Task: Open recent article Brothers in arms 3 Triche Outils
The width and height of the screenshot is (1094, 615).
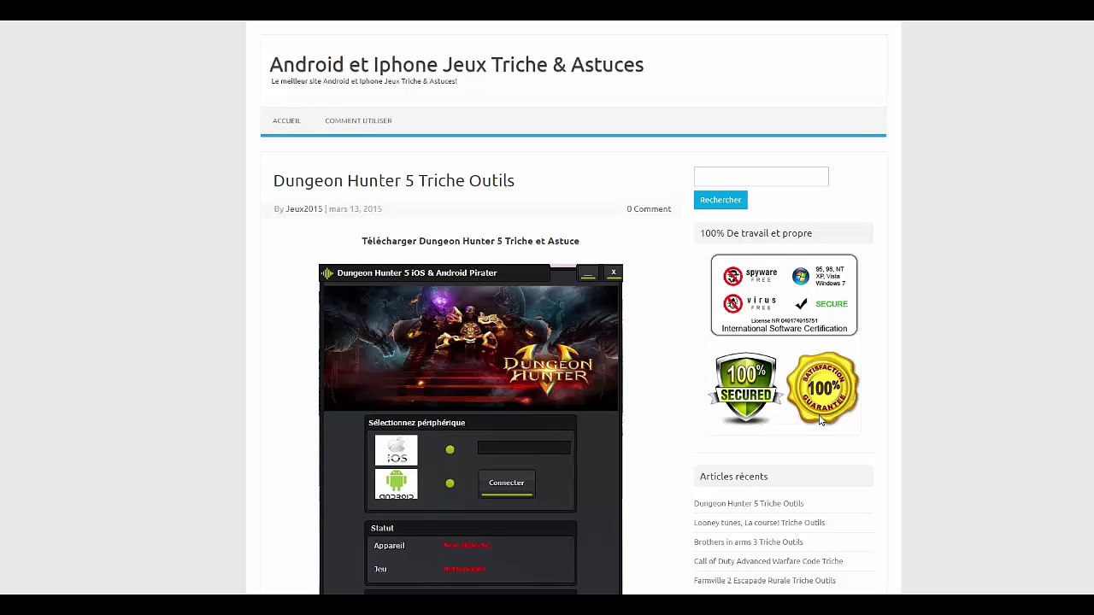Action: click(x=748, y=542)
